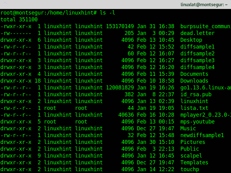Screen dimensions: 231x173
Task: Click the Desktop directory name
Action: 191,40
